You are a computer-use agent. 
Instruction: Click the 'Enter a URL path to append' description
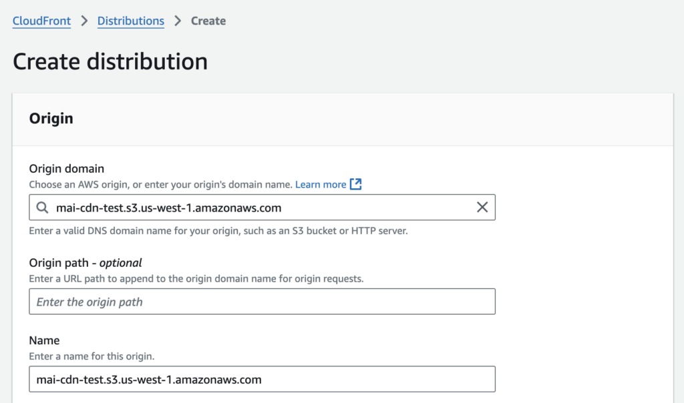pyautogui.click(x=196, y=278)
